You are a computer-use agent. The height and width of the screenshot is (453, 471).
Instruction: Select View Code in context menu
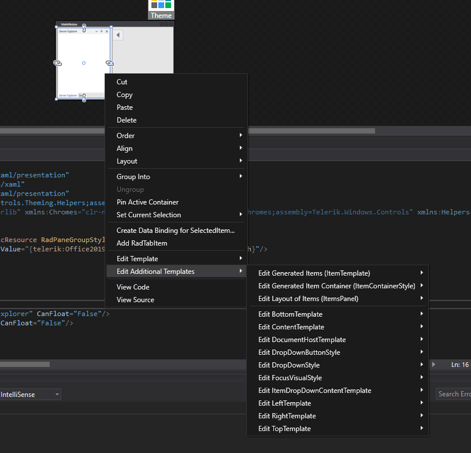(x=133, y=287)
